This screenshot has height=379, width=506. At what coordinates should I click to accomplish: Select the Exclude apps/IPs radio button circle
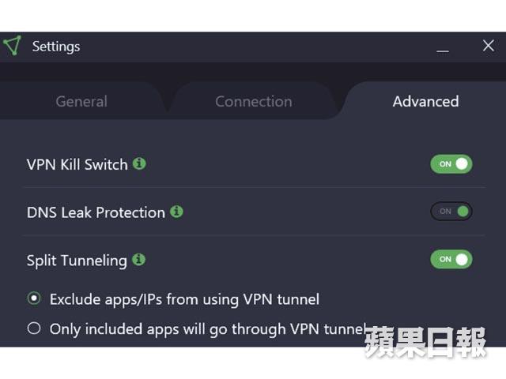34,298
